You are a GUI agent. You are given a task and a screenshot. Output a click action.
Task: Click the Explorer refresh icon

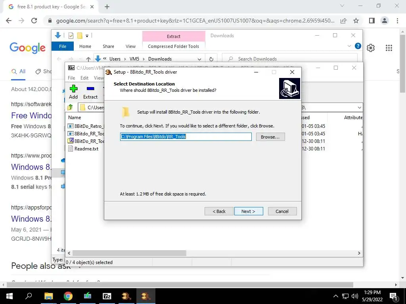pyautogui.click(x=211, y=59)
